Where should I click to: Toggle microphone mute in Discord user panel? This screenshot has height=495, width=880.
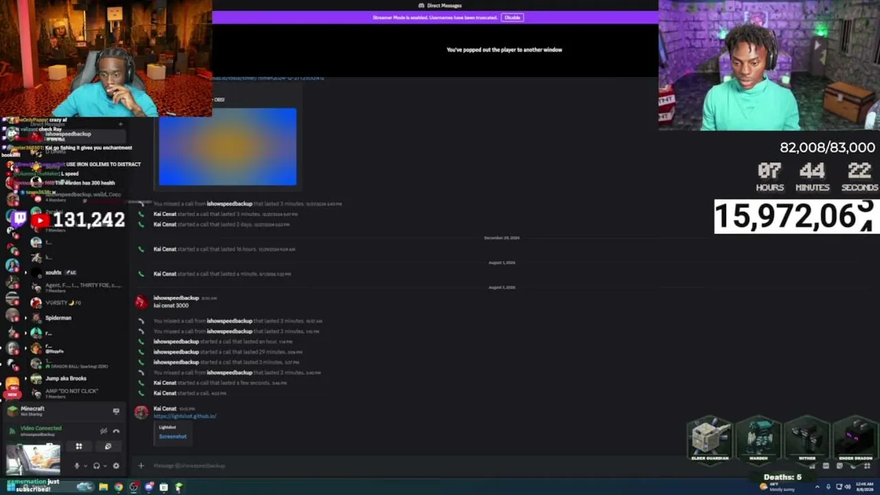coord(77,465)
